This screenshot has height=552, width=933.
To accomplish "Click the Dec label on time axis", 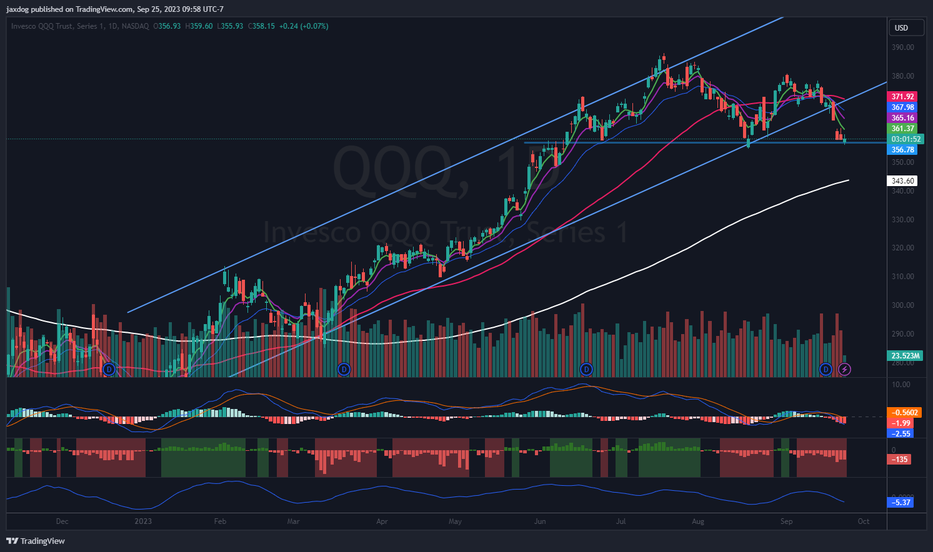I will pyautogui.click(x=62, y=521).
